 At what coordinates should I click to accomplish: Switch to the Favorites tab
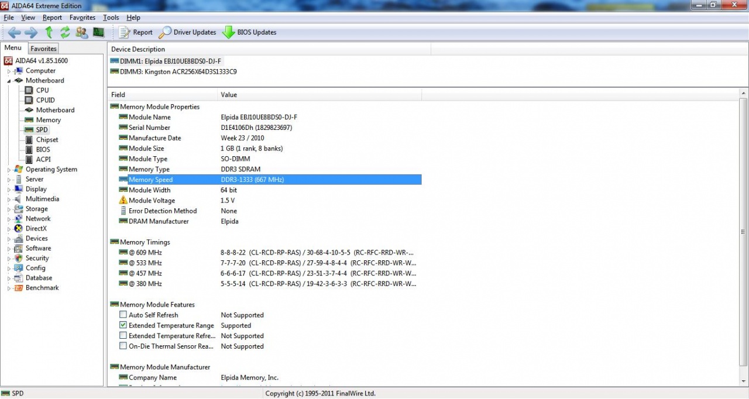click(x=44, y=49)
